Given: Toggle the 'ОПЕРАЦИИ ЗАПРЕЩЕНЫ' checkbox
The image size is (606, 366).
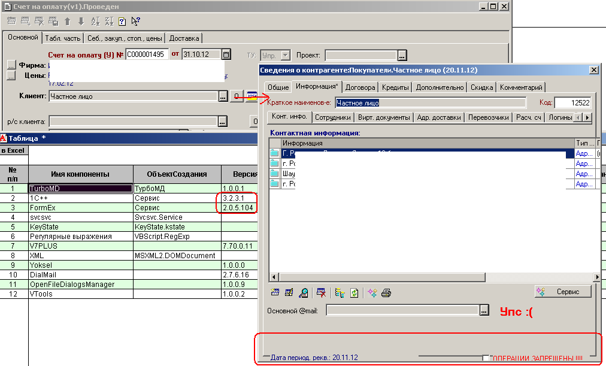Looking at the screenshot, I should click(486, 358).
